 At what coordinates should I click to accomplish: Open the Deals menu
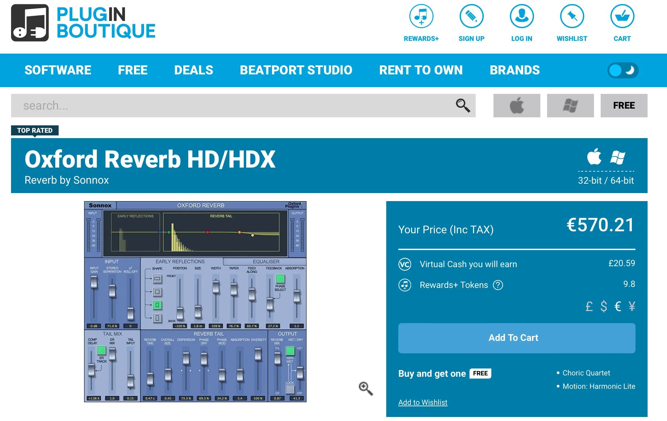[194, 70]
